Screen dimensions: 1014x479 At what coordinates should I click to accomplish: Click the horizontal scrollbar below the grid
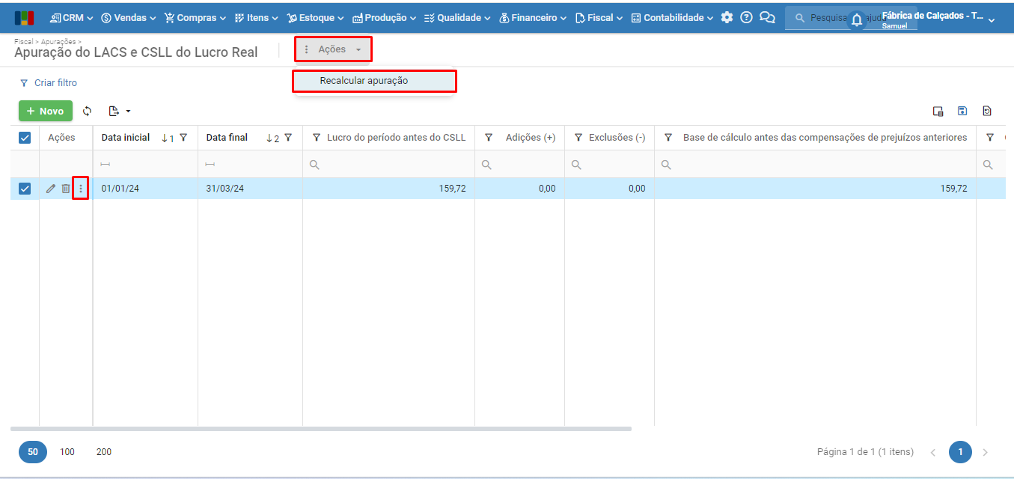tap(321, 429)
